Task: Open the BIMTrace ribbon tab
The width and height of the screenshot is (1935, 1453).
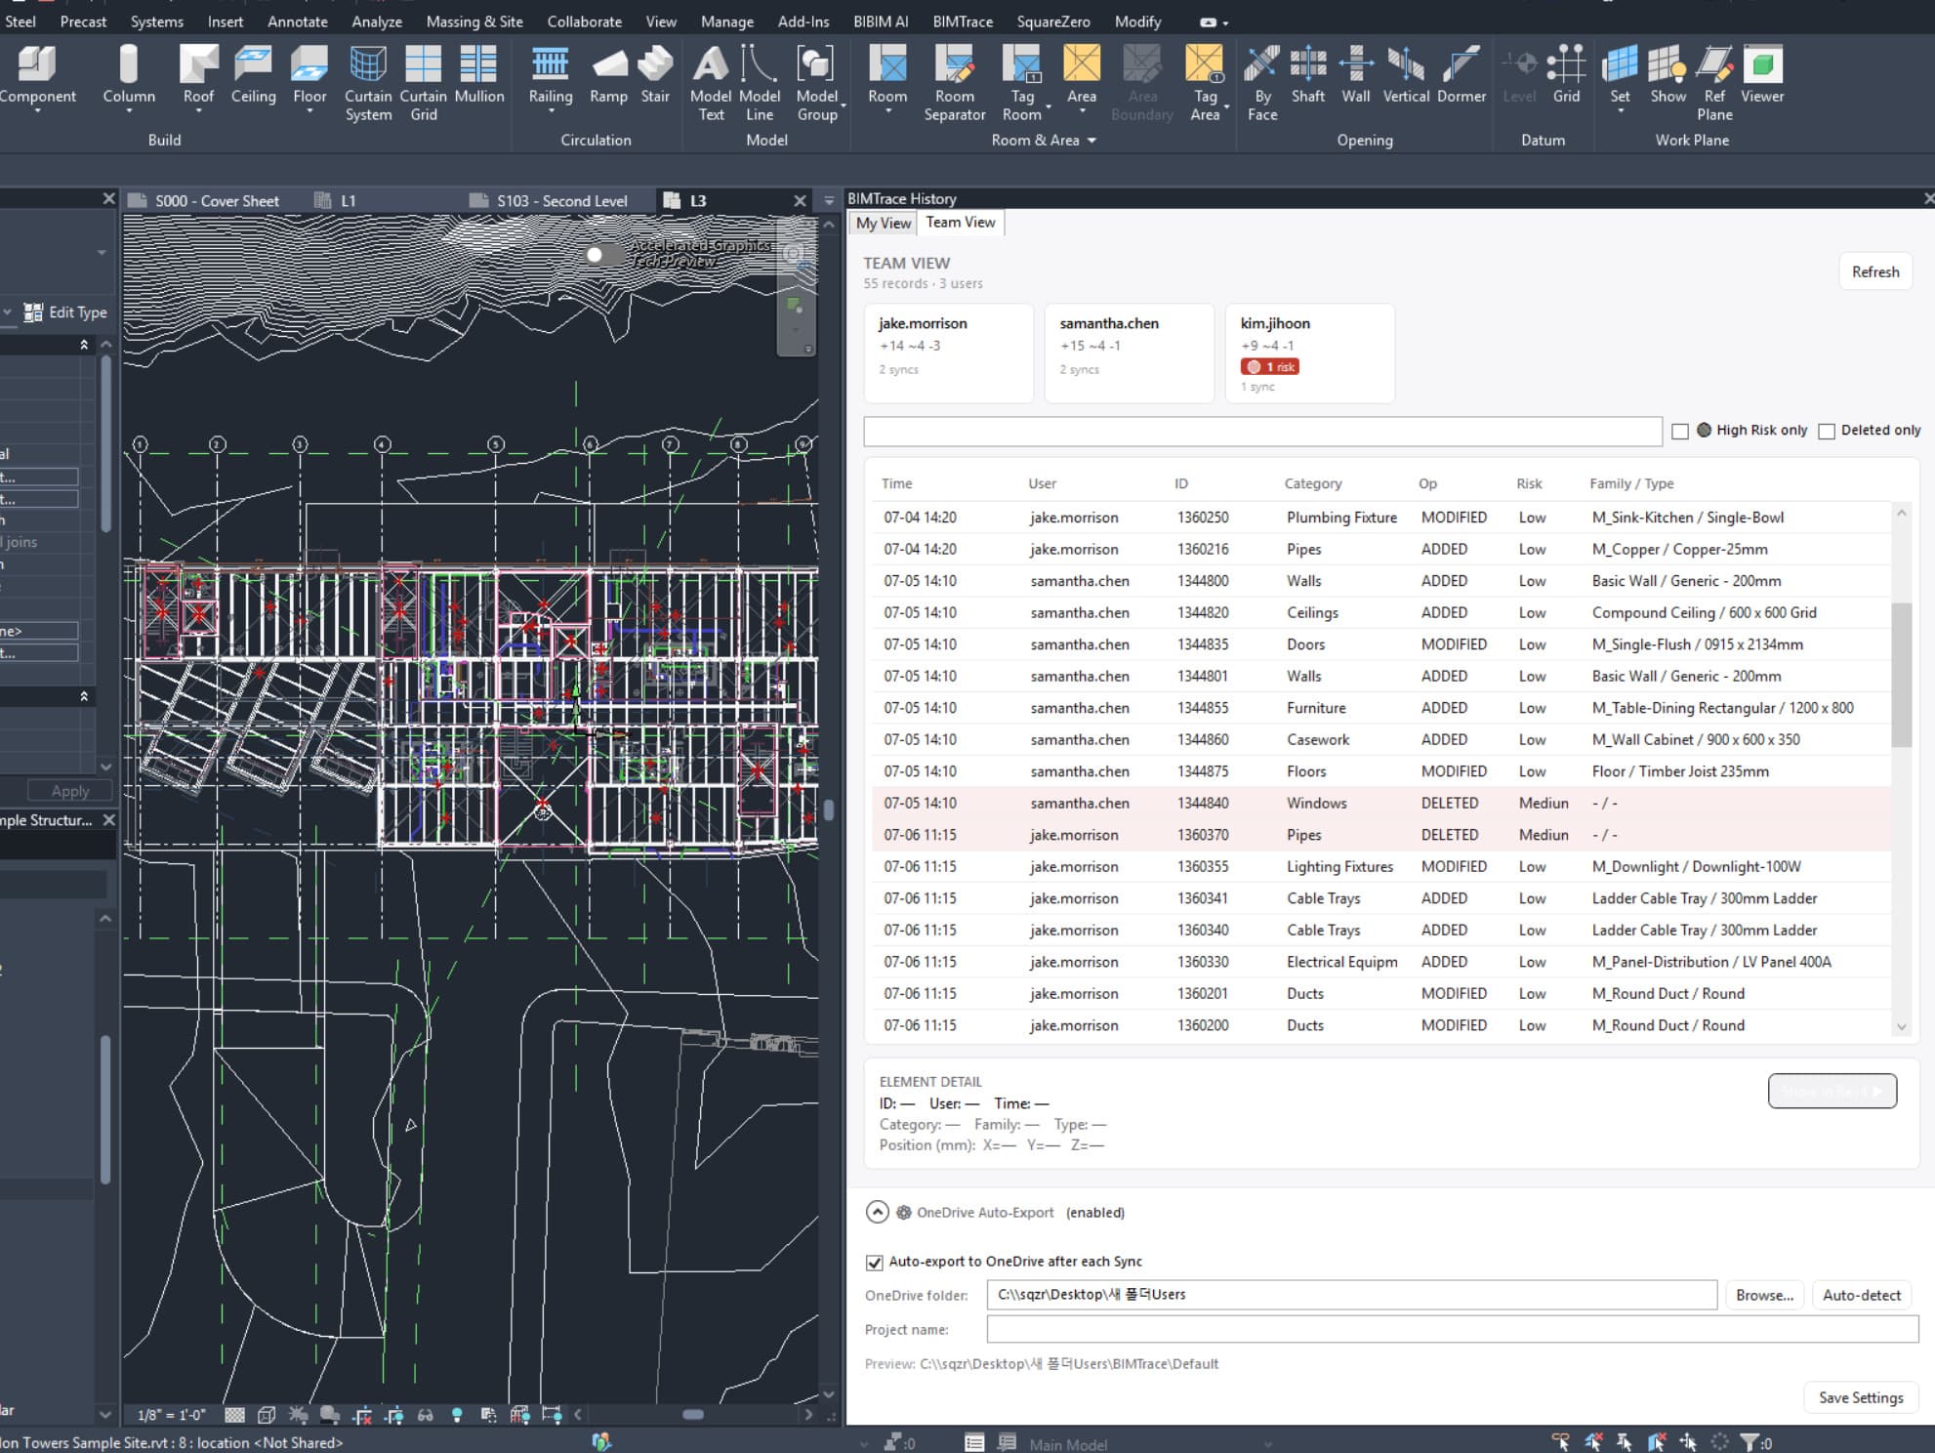Action: coord(963,21)
